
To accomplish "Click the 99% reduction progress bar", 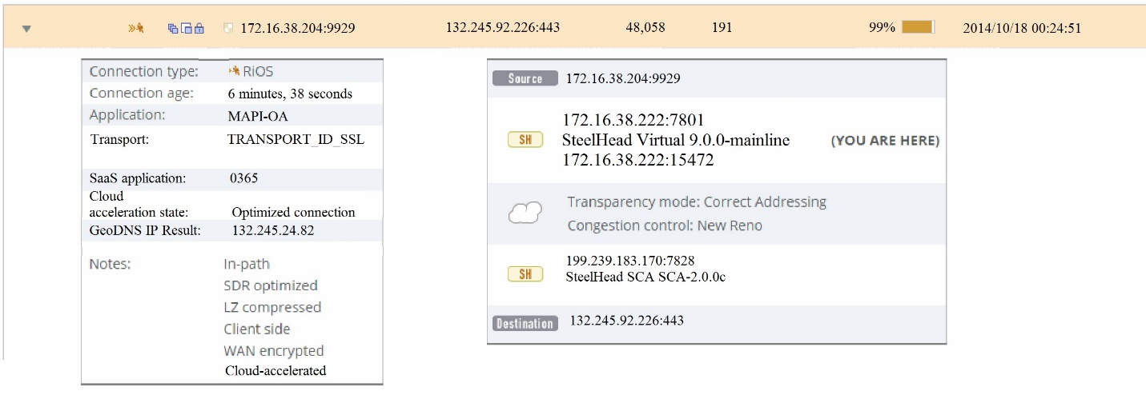I will pyautogui.click(x=918, y=27).
